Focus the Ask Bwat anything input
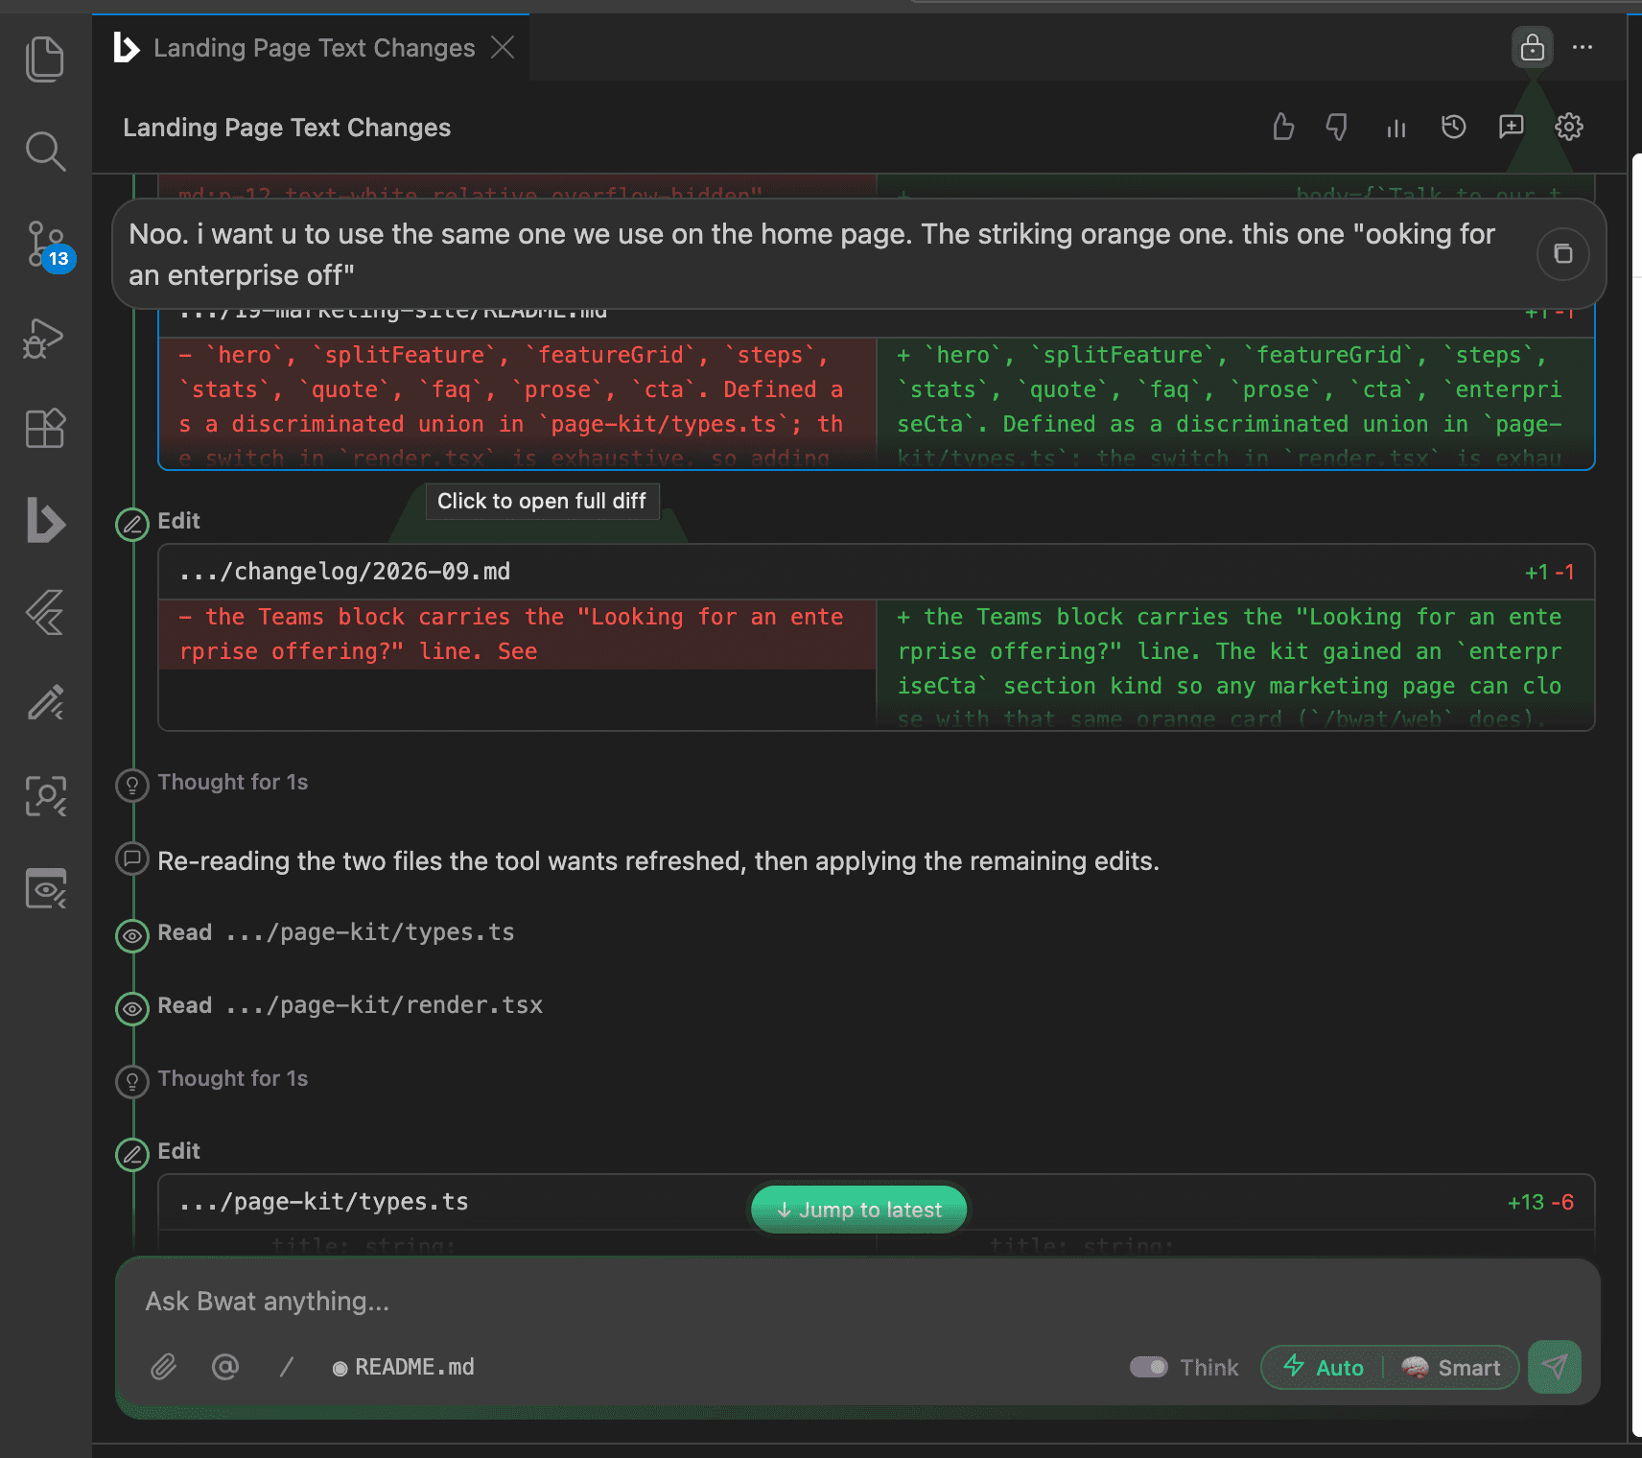1642x1458 pixels. (x=857, y=1301)
